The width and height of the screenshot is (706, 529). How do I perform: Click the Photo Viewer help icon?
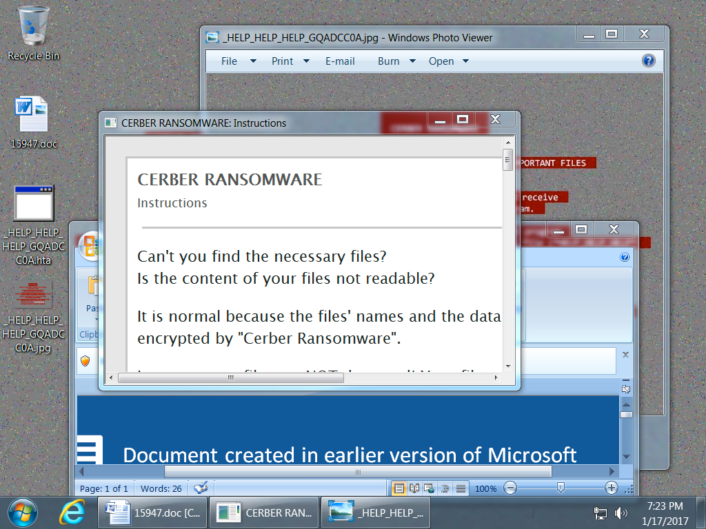coord(648,61)
